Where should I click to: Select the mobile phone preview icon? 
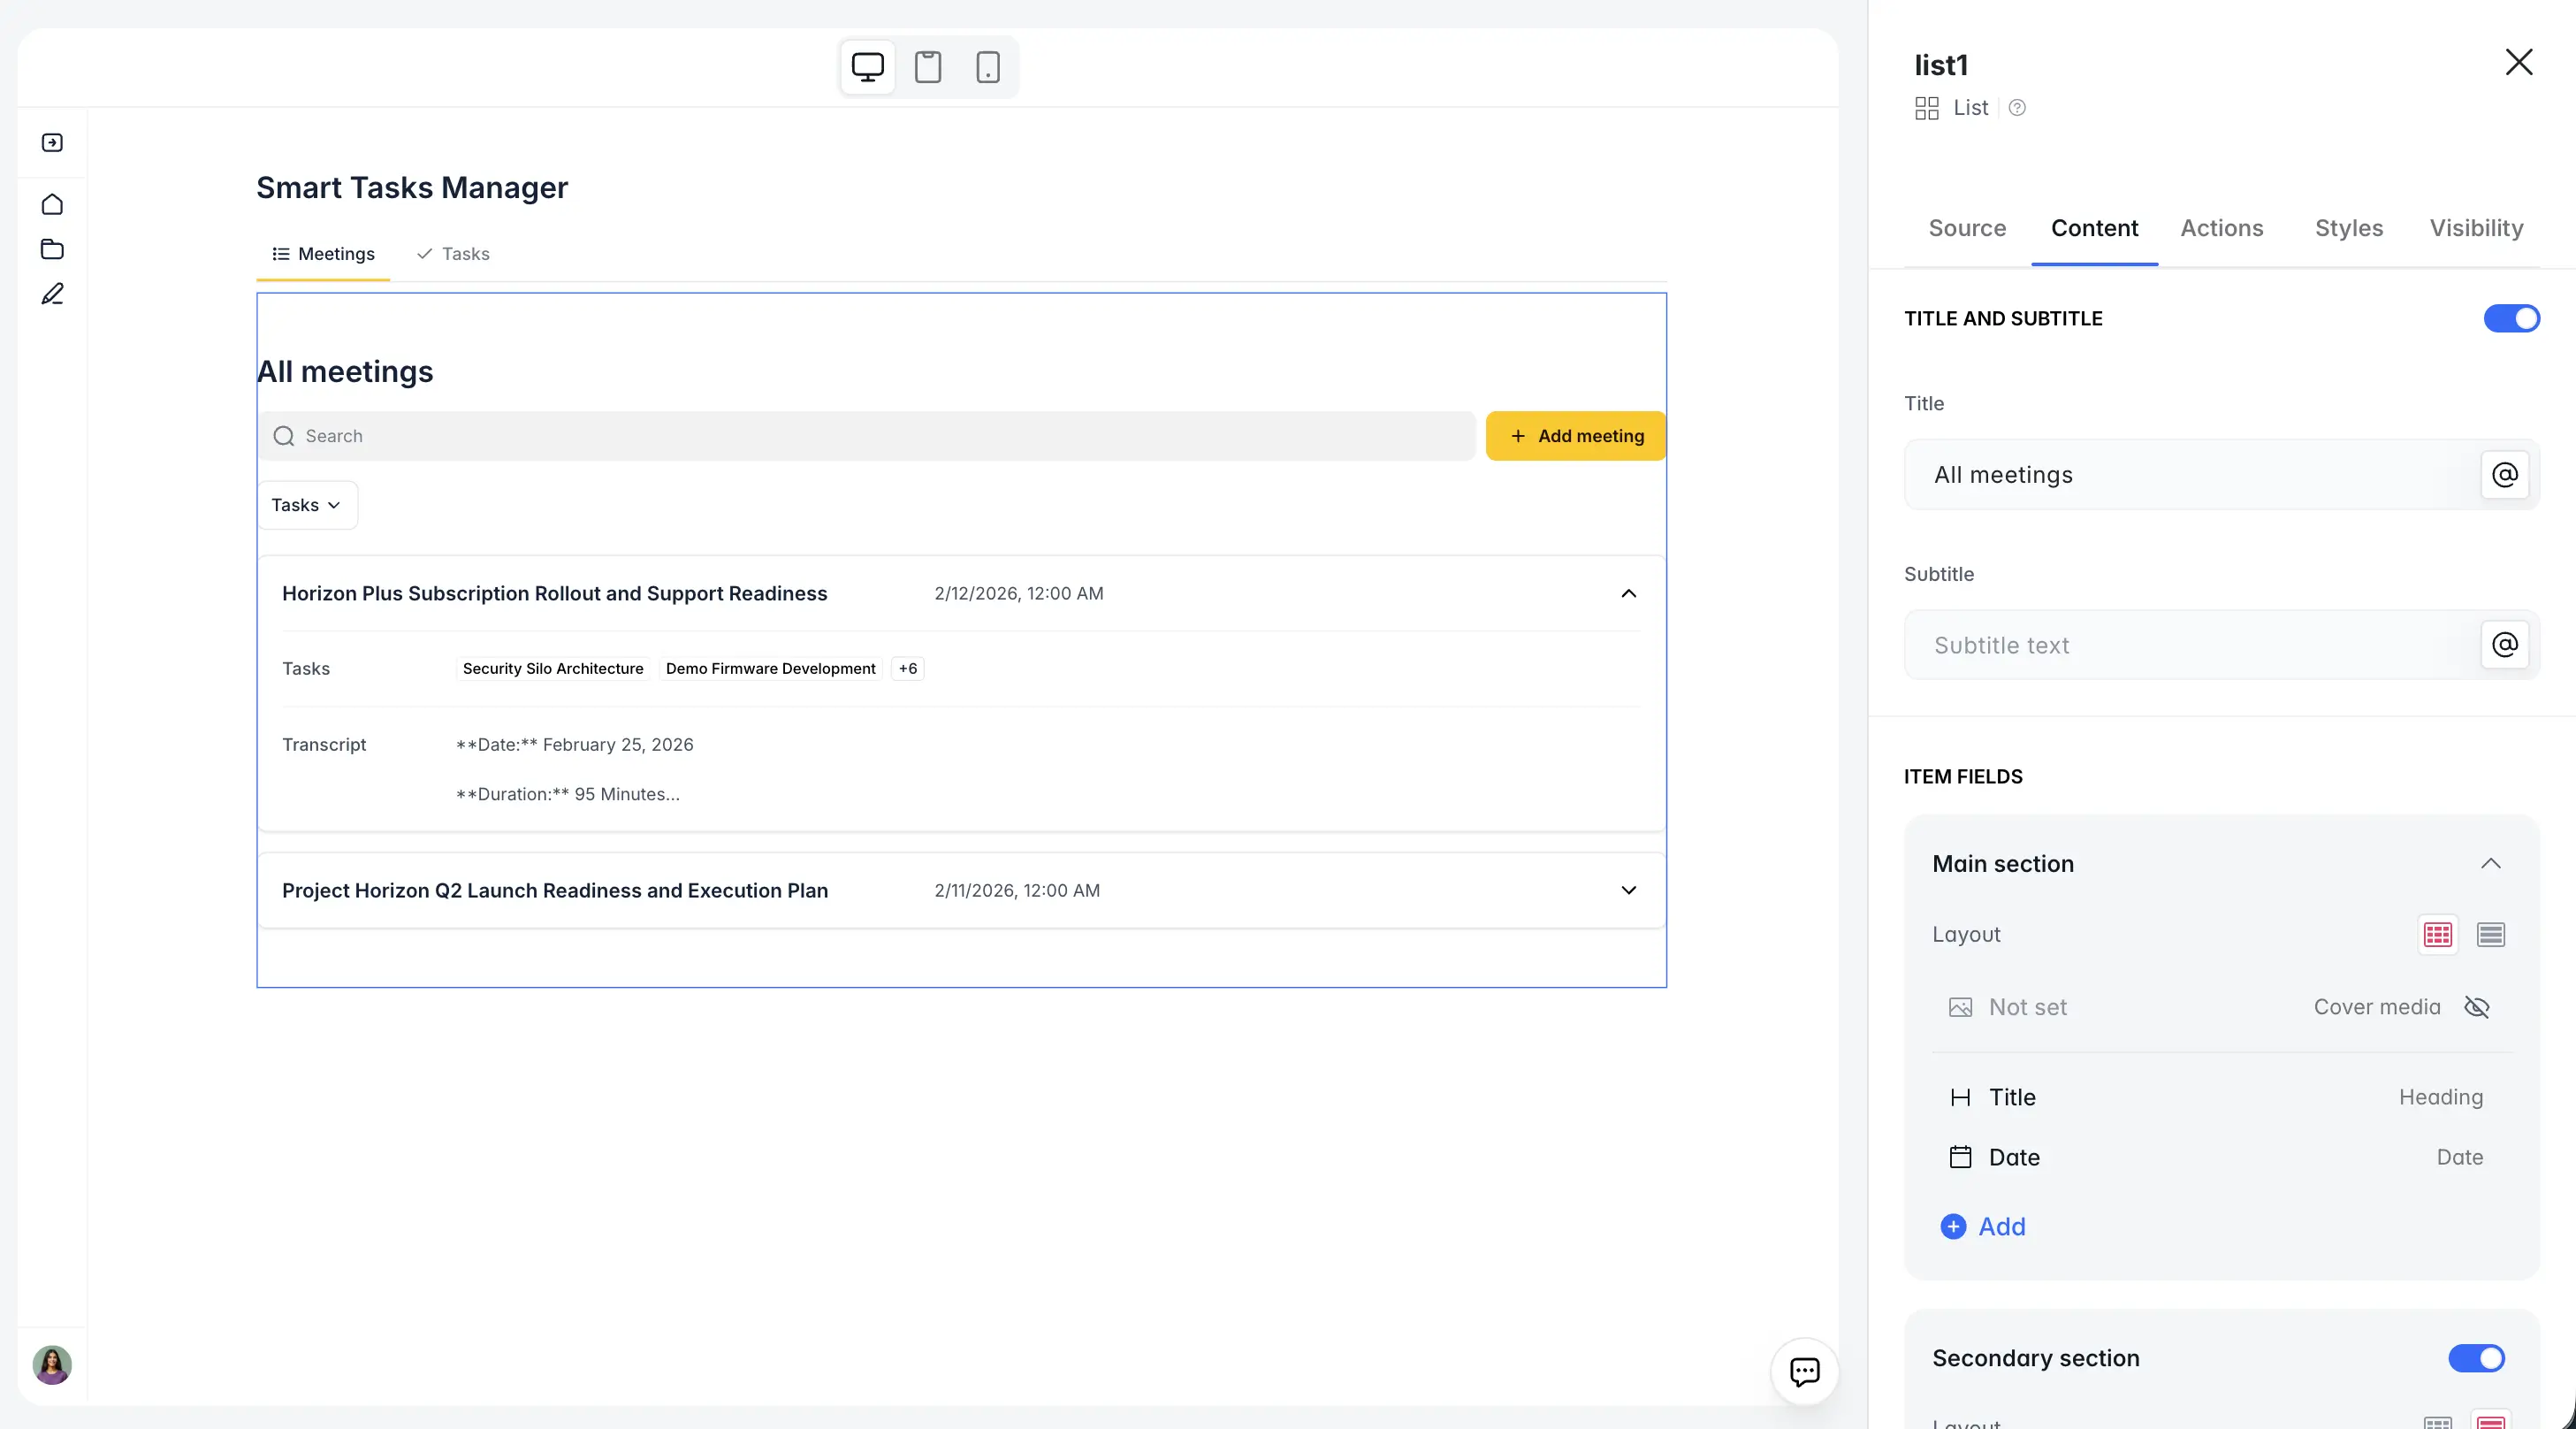point(987,67)
